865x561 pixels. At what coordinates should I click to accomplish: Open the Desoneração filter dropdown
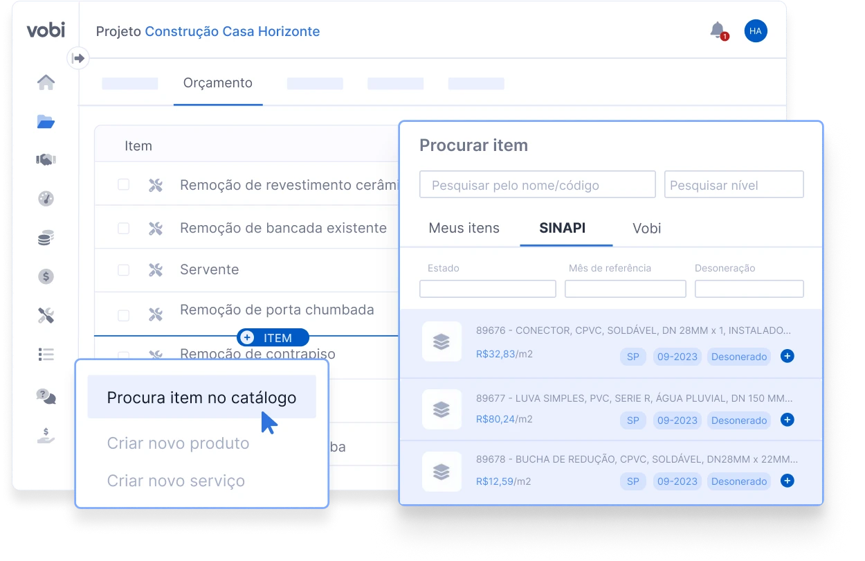pos(749,289)
